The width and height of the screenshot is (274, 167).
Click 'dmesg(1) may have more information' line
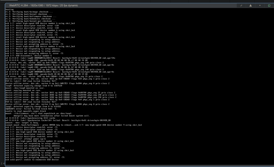pos(52,116)
